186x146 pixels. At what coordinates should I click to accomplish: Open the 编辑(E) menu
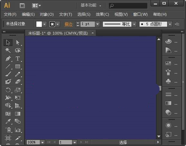tap(28, 14)
